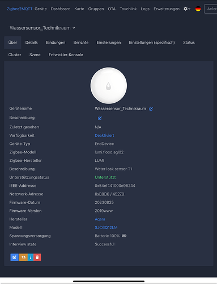This screenshot has width=217, height=284.
Task: Open the settings gear menu
Action: pos(187,9)
